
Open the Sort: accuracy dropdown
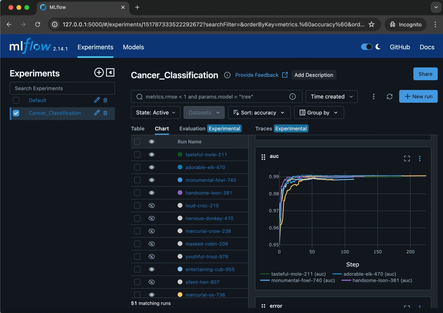[259, 113]
